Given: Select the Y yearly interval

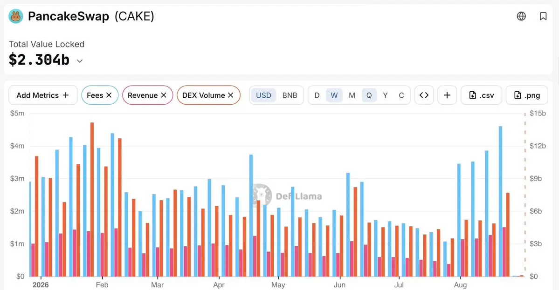Looking at the screenshot, I should tap(386, 95).
